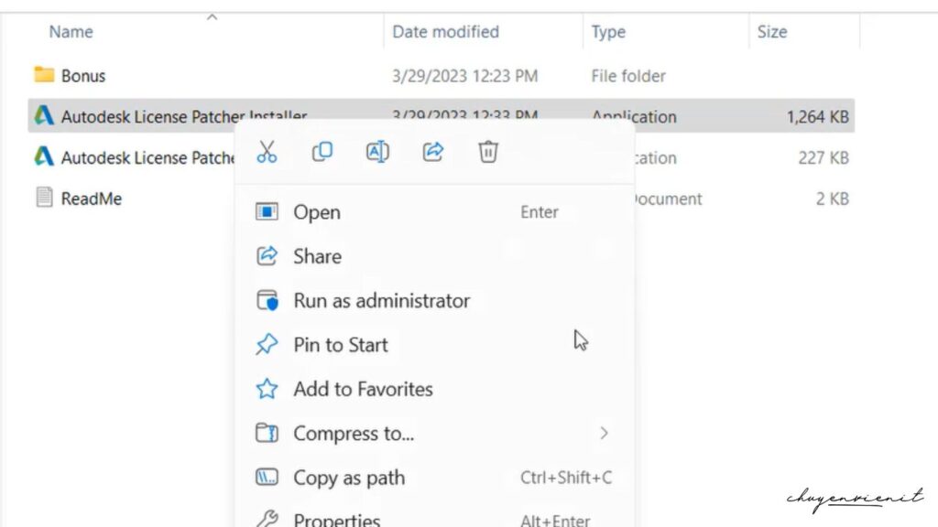Viewport: 938px width, 527px height.
Task: Click the Autodesk License Patcher Installer application icon
Action: click(43, 116)
